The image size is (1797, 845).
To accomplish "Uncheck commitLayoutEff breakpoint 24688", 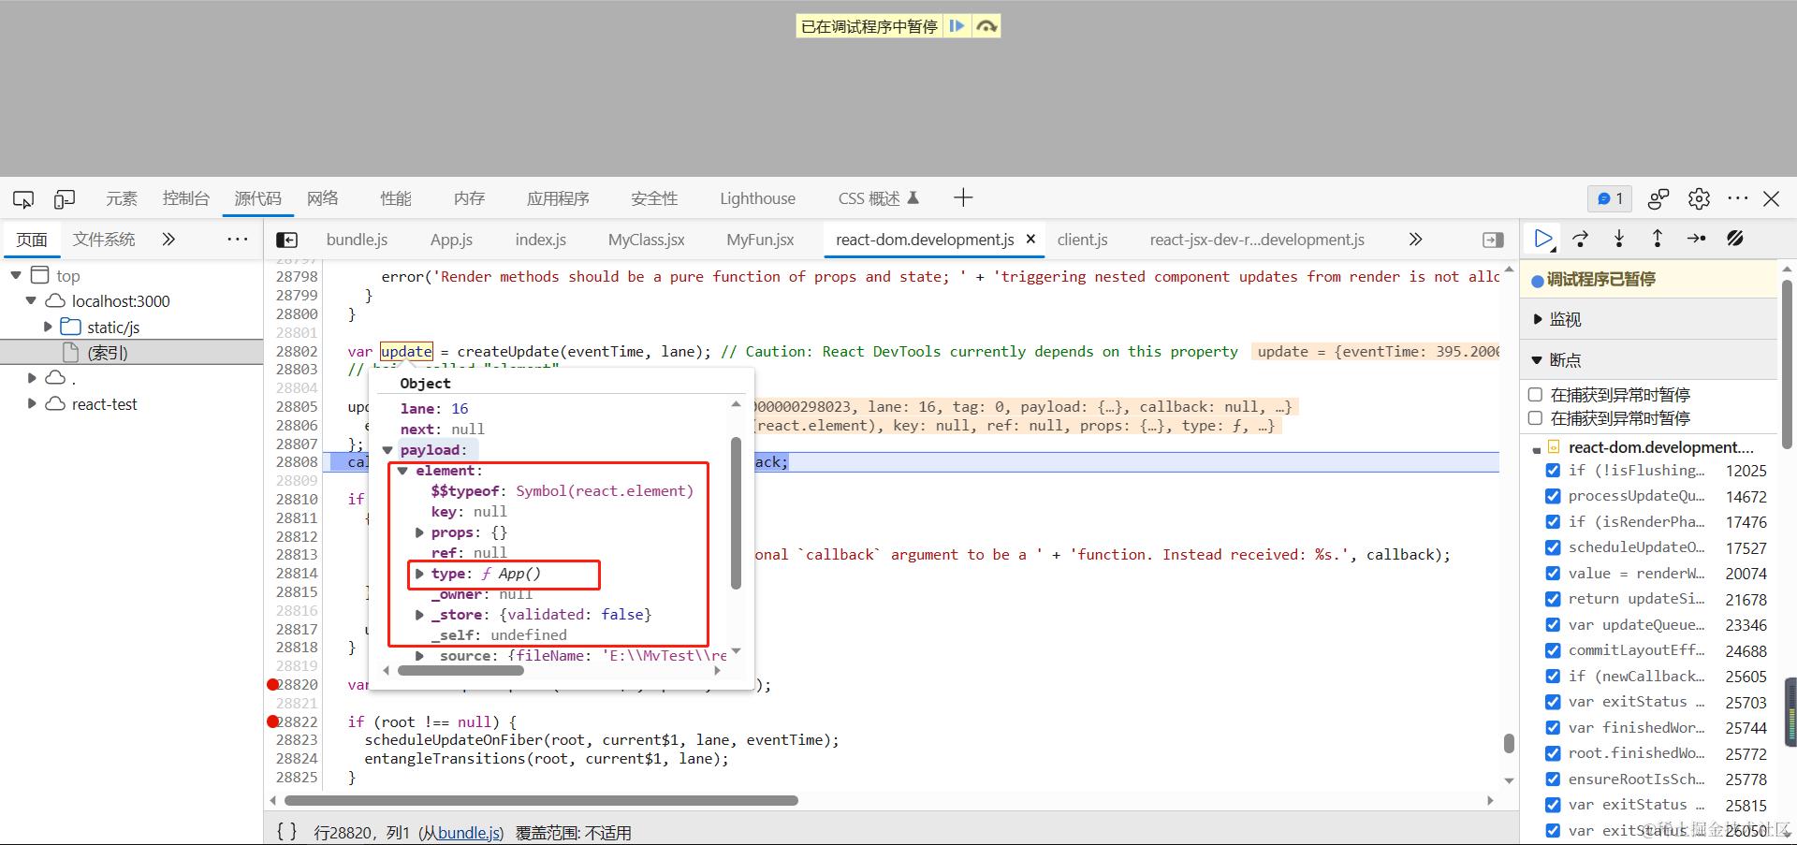I will tap(1553, 650).
